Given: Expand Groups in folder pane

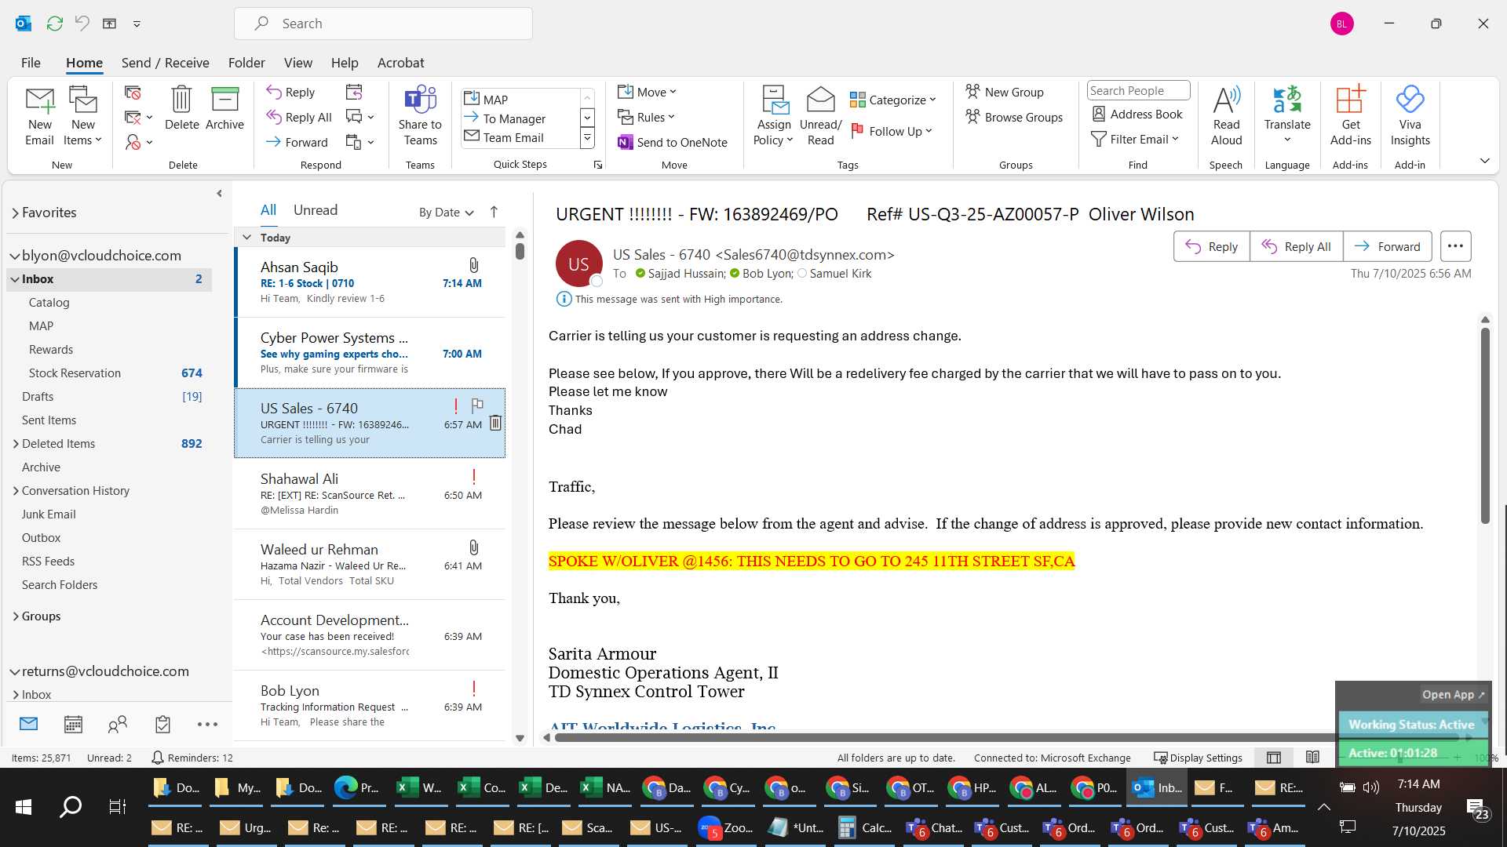Looking at the screenshot, I should [x=16, y=616].
